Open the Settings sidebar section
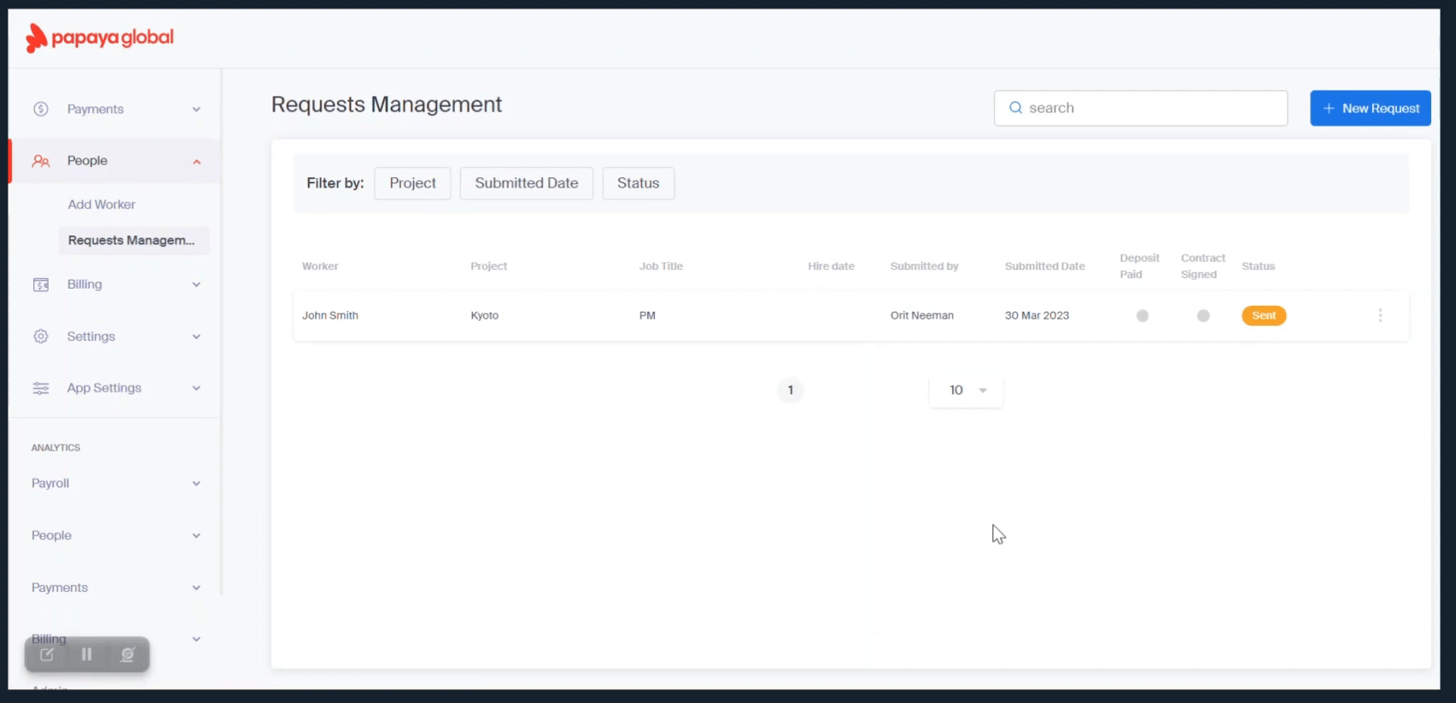1456x703 pixels. [x=115, y=337]
